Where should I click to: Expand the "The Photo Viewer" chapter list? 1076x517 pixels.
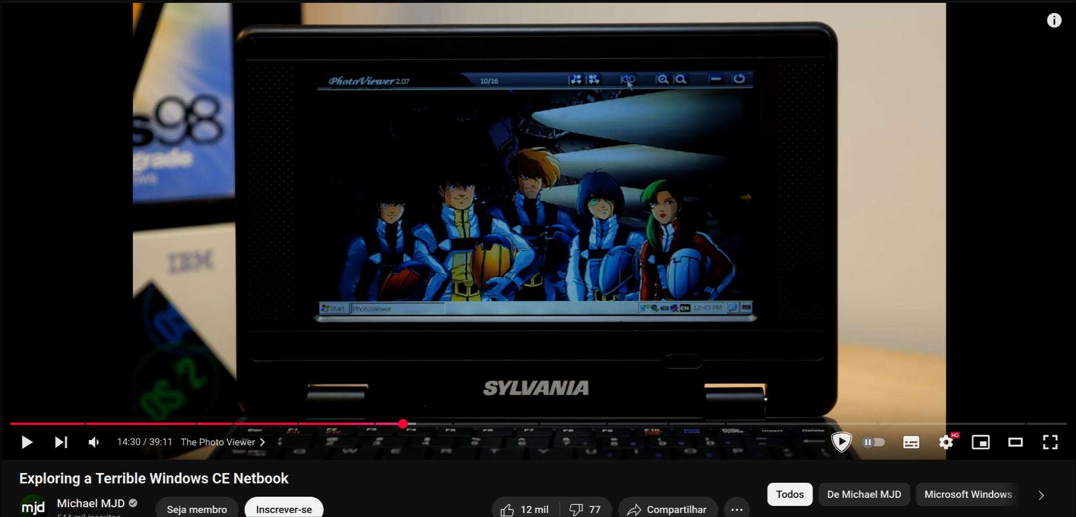pyautogui.click(x=223, y=442)
